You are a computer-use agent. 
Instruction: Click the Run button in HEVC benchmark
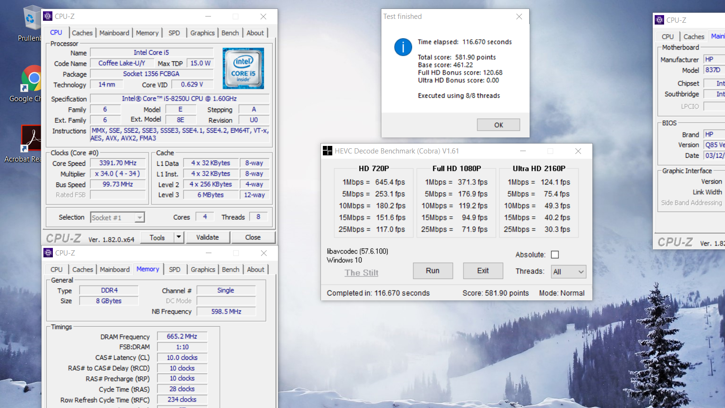[x=433, y=271]
